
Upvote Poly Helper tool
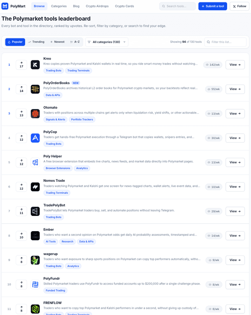[21, 162]
